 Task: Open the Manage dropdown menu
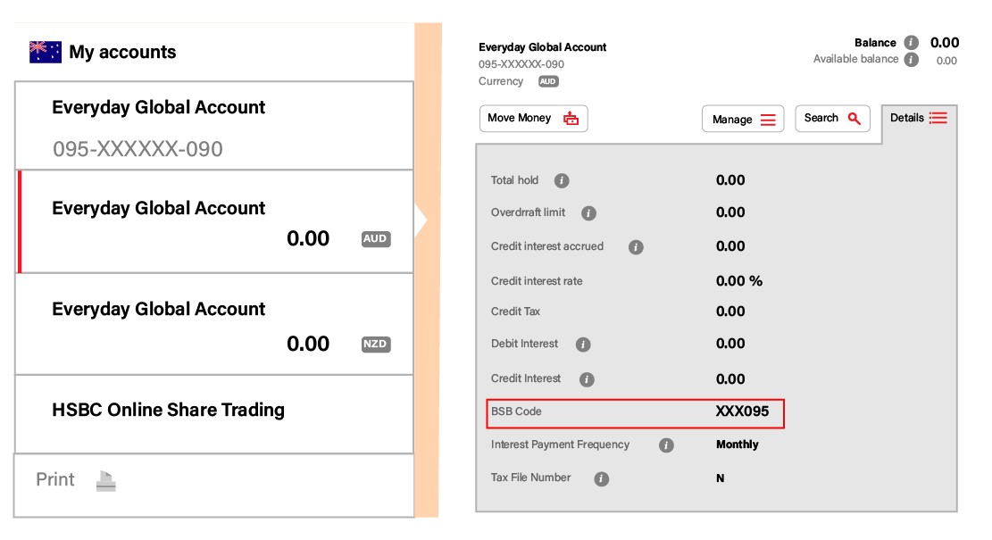pos(743,119)
